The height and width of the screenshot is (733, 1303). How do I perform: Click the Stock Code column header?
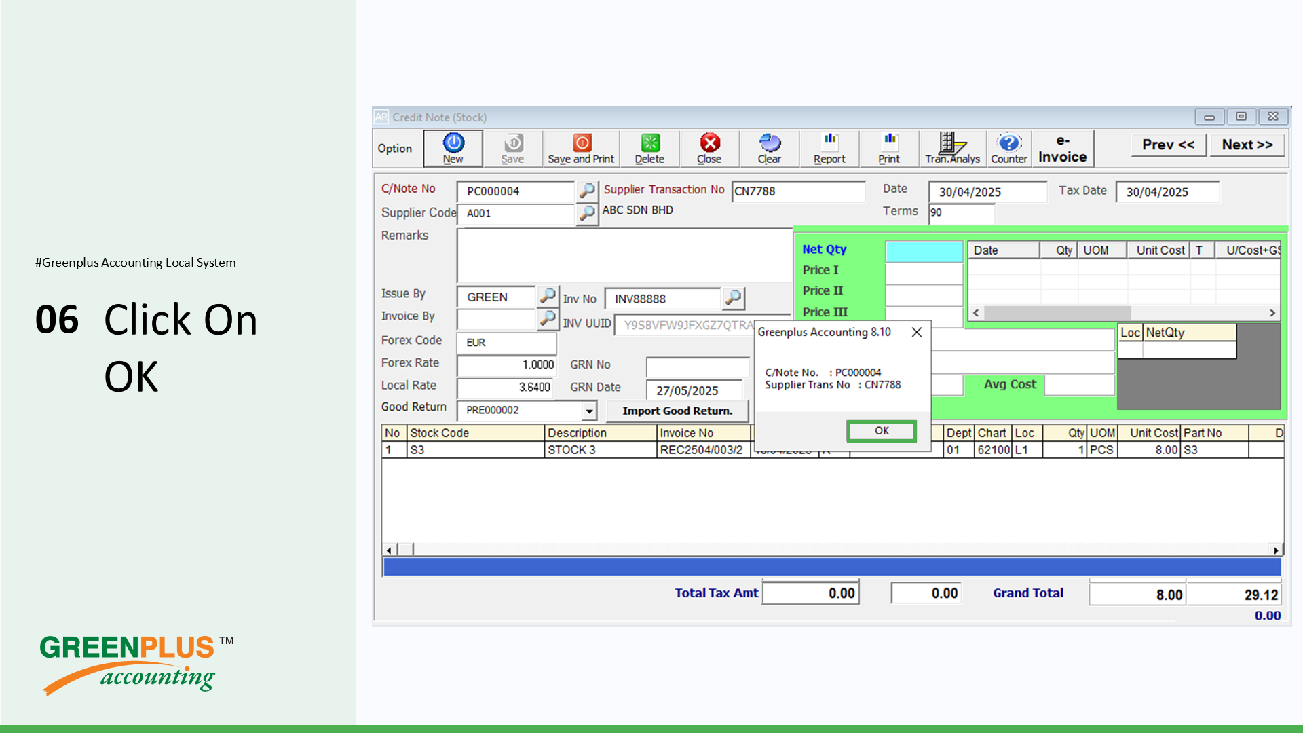click(x=476, y=433)
